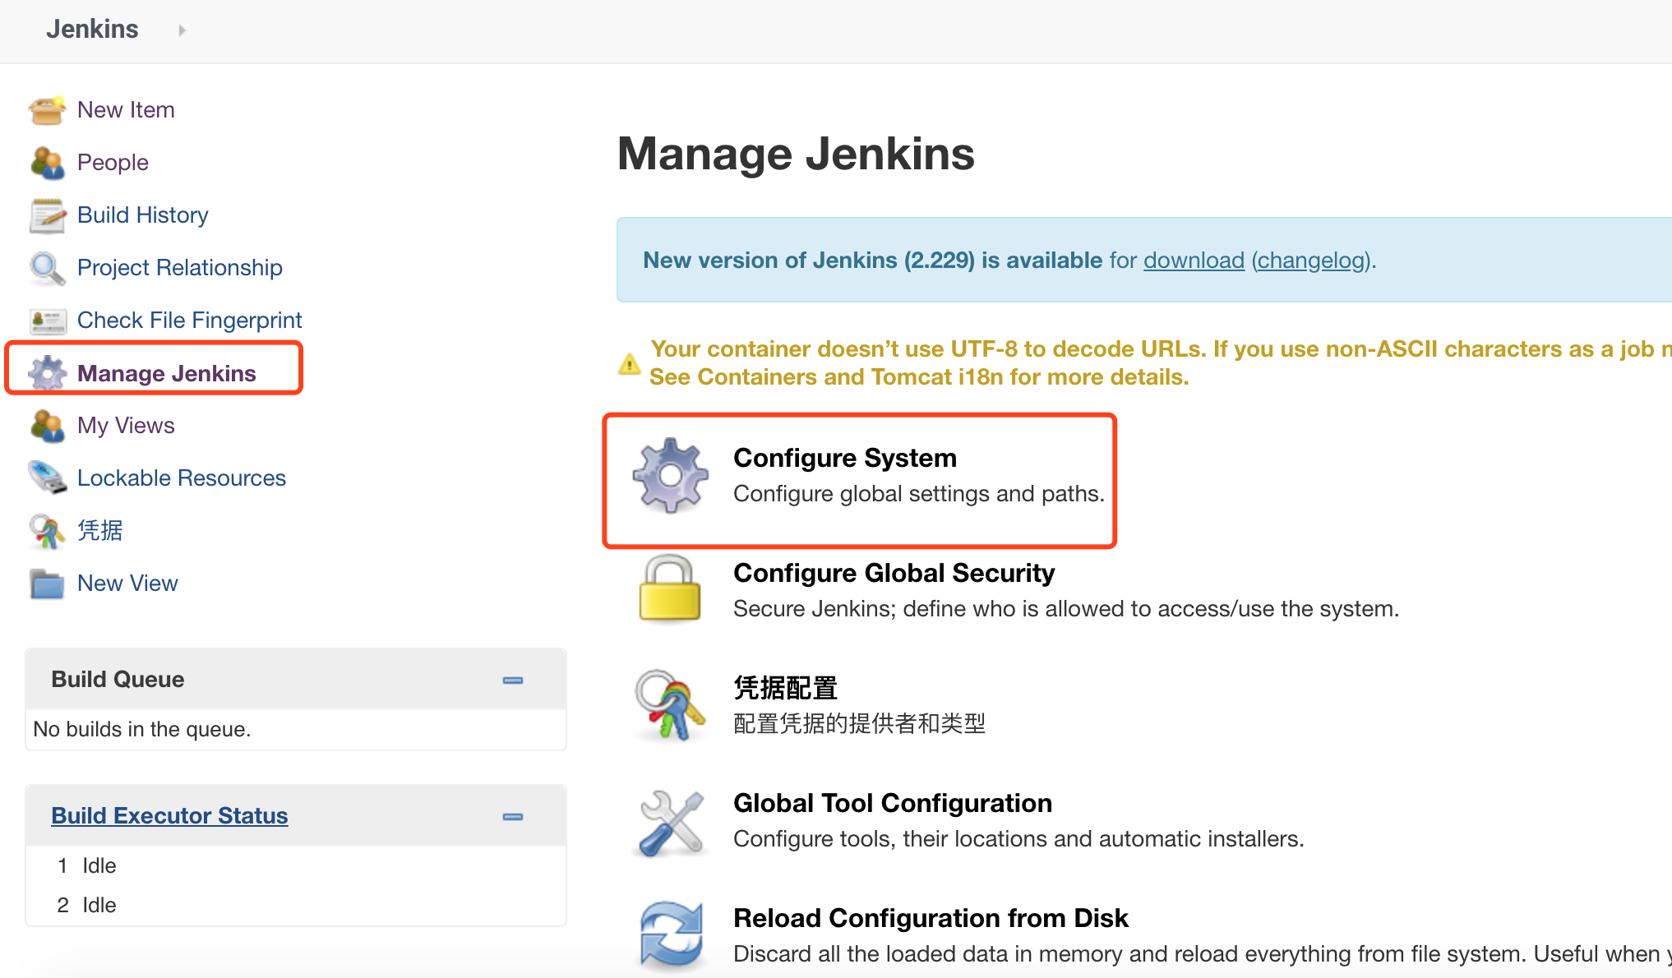Image resolution: width=1672 pixels, height=978 pixels.
Task: Click the Configure Global Security padlock icon
Action: pyautogui.click(x=670, y=588)
